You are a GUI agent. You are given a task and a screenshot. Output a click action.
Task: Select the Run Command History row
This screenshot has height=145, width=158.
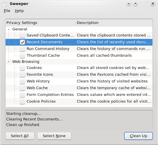click(x=79, y=49)
